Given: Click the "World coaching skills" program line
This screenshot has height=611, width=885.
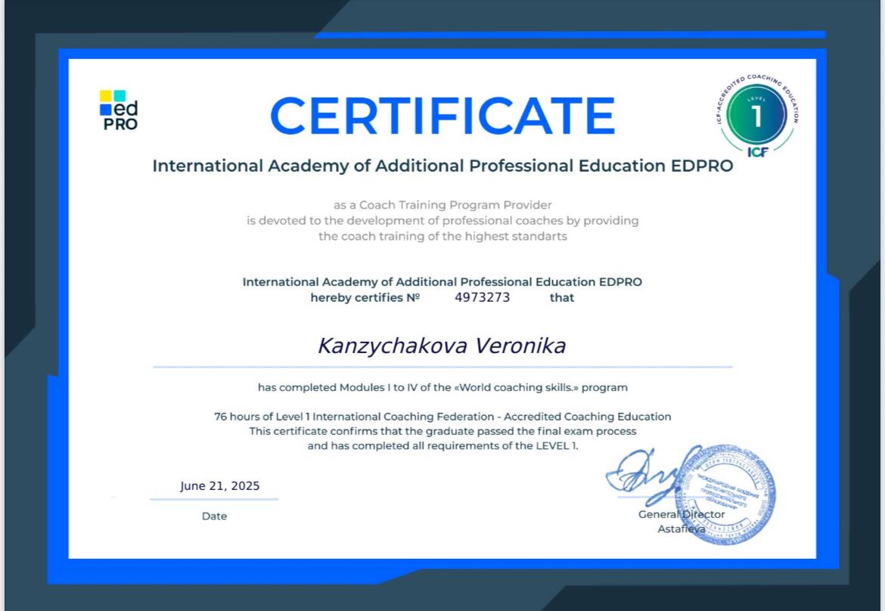Looking at the screenshot, I should pos(442,387).
